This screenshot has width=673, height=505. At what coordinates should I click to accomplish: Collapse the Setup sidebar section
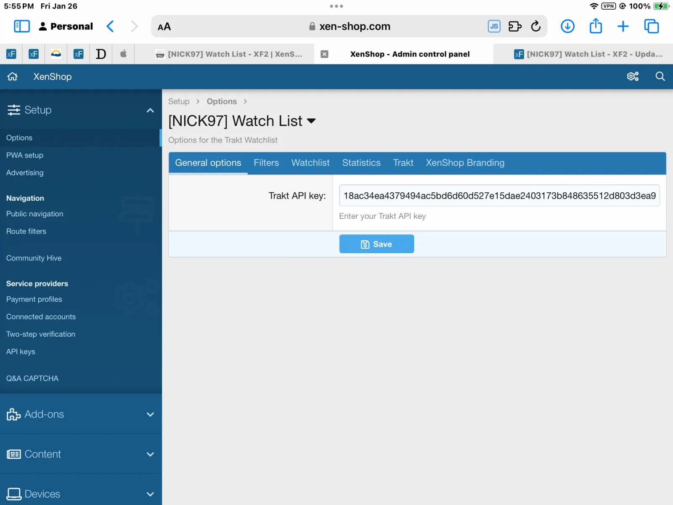[x=150, y=110]
